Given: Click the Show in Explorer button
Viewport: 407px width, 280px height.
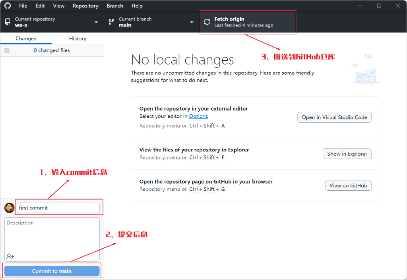Looking at the screenshot, I should pos(347,154).
